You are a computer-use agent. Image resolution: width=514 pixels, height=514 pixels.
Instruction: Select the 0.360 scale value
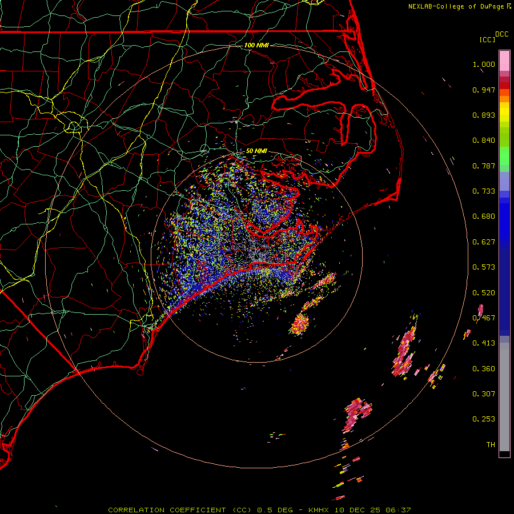484,369
